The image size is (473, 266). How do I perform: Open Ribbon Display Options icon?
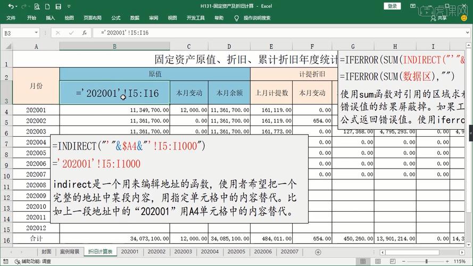point(413,6)
